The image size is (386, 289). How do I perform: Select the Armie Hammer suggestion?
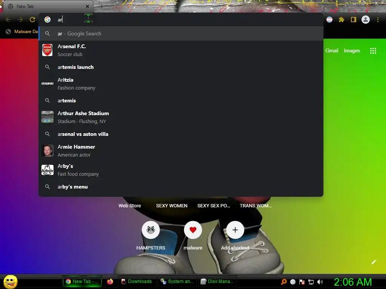181,151
